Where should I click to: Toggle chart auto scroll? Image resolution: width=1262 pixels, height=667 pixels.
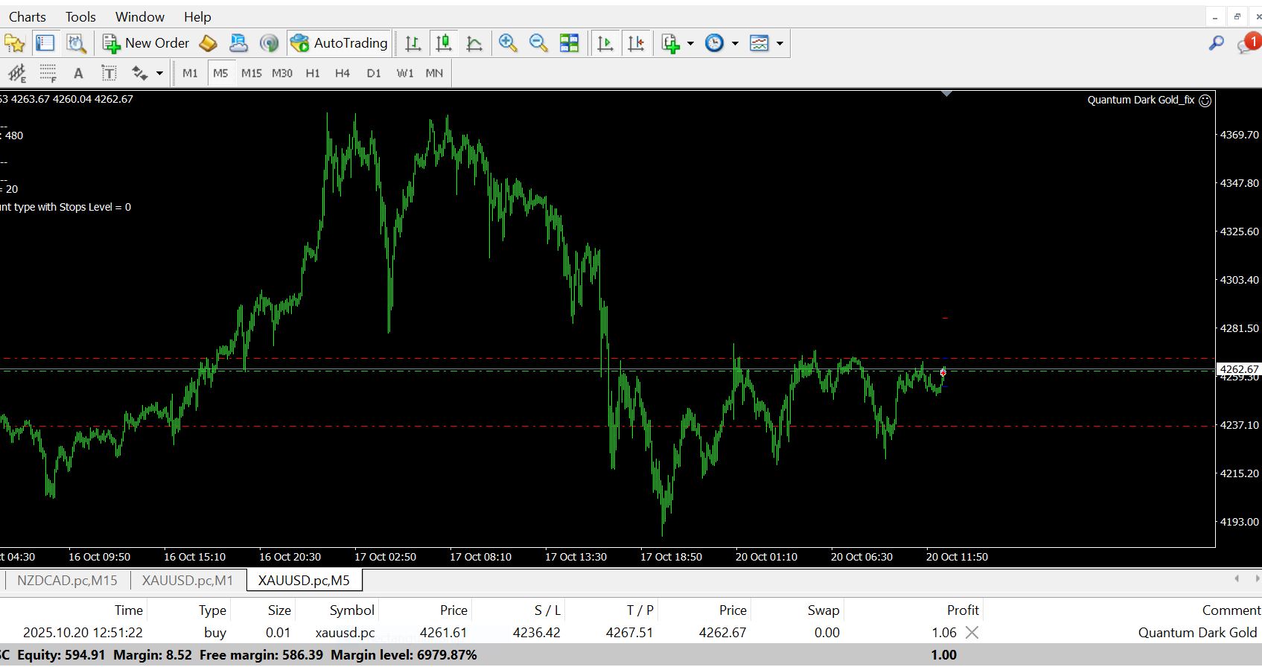(605, 43)
